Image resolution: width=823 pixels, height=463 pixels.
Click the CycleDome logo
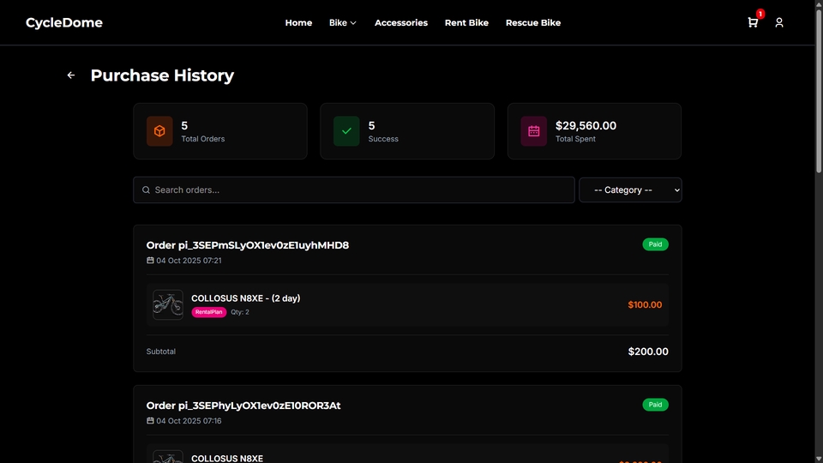pos(64,23)
